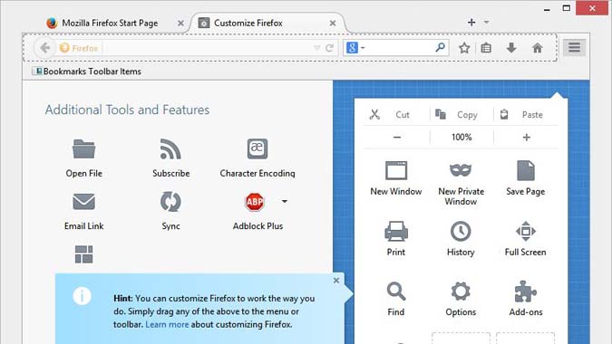Select the Full Screen icon in menu panel

coord(525,231)
